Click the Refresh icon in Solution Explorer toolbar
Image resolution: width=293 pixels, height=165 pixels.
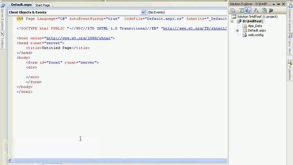[241, 11]
